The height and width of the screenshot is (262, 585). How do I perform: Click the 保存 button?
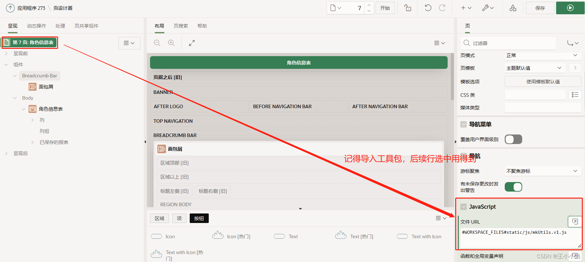click(540, 8)
